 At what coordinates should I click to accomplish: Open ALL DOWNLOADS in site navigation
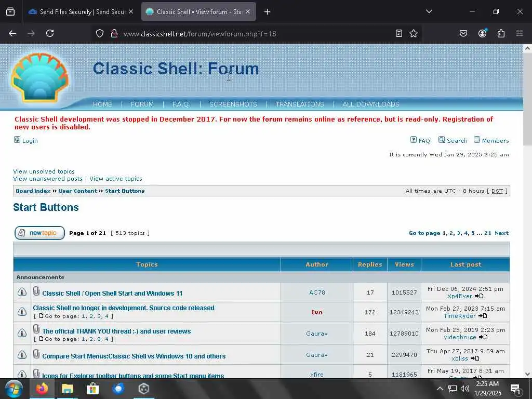point(371,104)
